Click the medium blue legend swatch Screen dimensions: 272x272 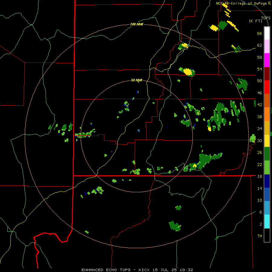[x=267, y=194]
